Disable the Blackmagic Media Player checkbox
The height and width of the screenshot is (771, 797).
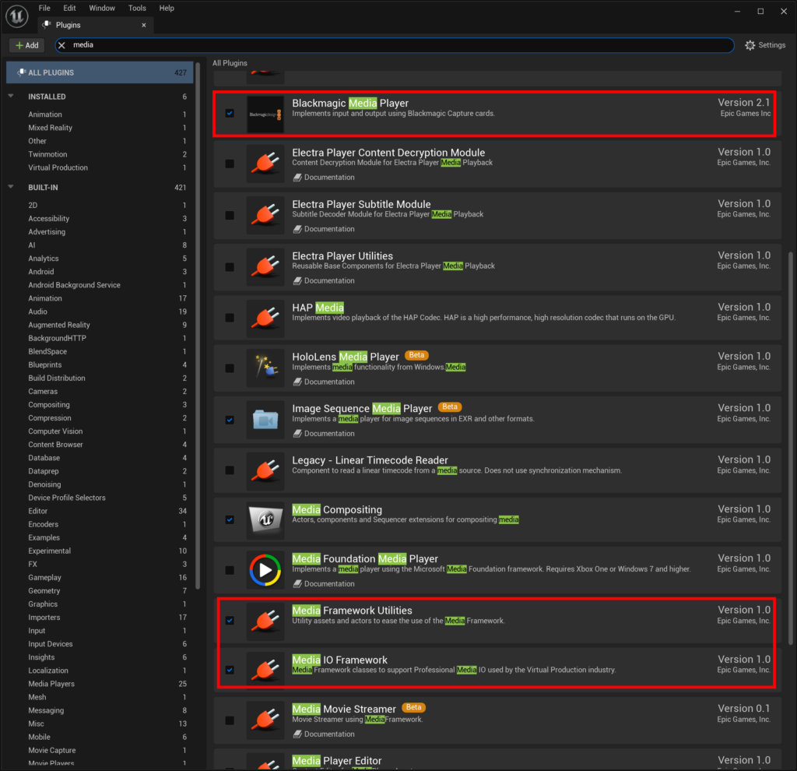tap(230, 114)
